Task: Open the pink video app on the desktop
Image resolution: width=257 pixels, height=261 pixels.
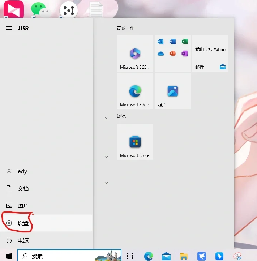Action: [14, 9]
